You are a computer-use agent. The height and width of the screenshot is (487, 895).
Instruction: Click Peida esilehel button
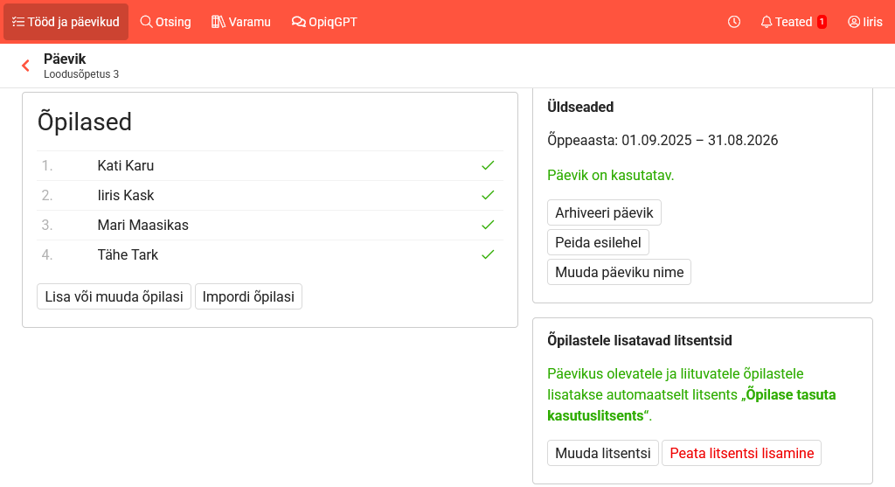[598, 242]
